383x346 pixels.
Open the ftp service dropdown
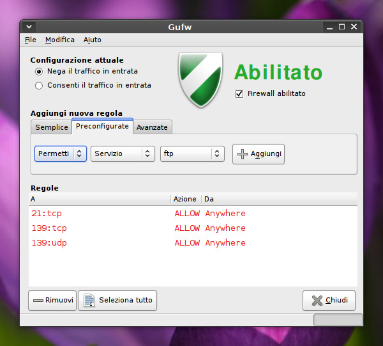[192, 153]
